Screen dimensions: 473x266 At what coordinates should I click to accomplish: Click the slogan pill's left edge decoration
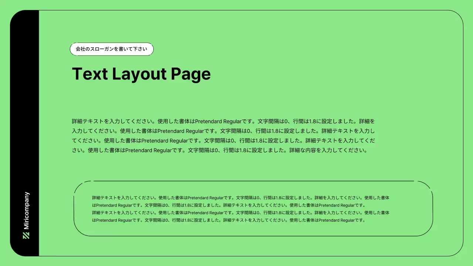pyautogui.click(x=72, y=49)
